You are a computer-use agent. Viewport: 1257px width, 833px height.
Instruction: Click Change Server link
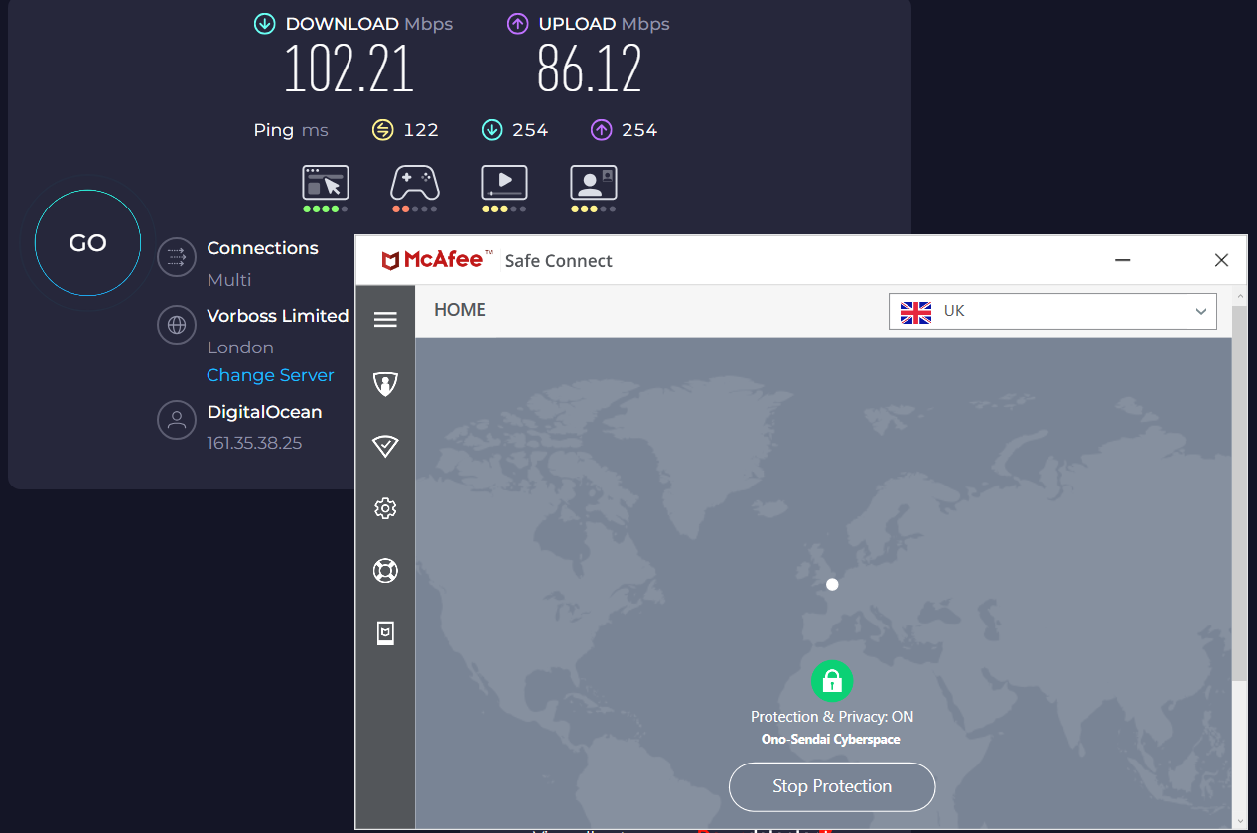pos(270,375)
